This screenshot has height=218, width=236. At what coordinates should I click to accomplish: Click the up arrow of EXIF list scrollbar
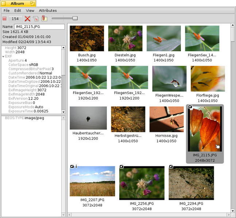[63, 48]
